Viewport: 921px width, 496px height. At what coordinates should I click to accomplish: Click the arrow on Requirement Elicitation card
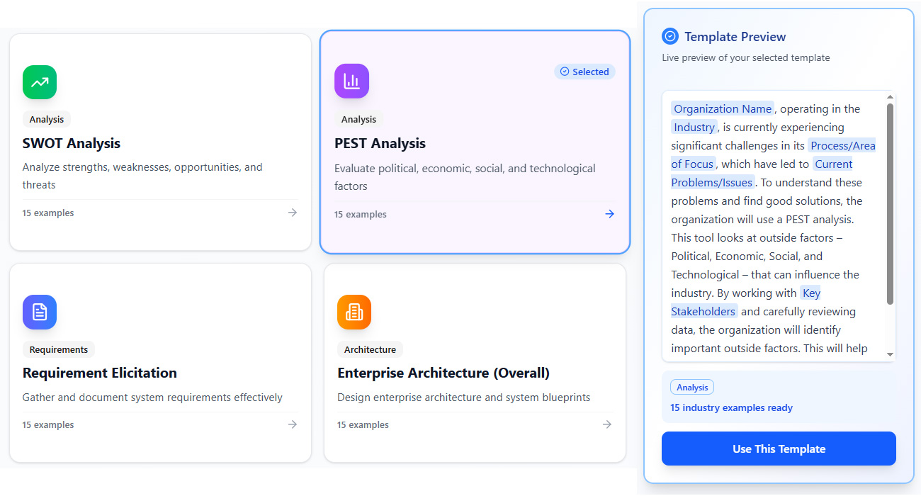pos(293,424)
